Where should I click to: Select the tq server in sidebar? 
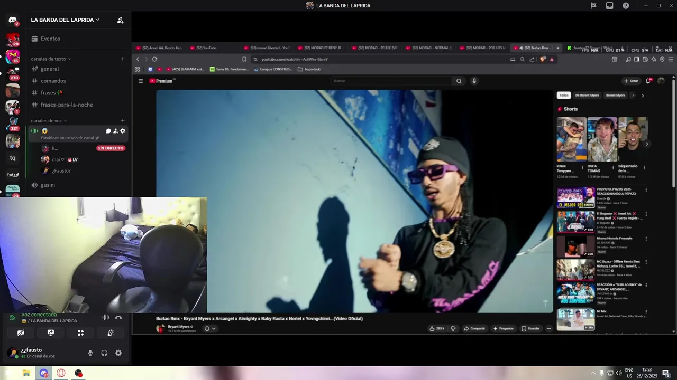point(13,158)
